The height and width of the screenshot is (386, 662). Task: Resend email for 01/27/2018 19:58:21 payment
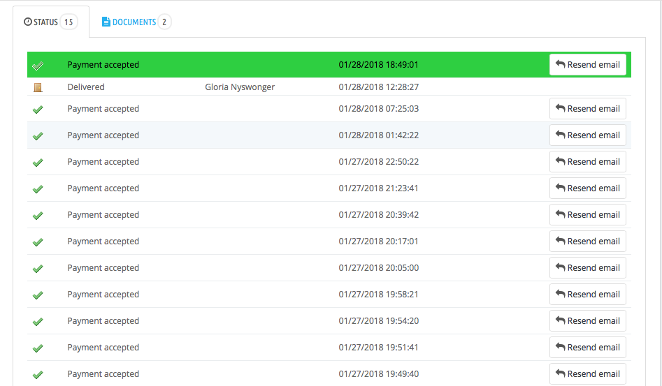click(x=588, y=295)
